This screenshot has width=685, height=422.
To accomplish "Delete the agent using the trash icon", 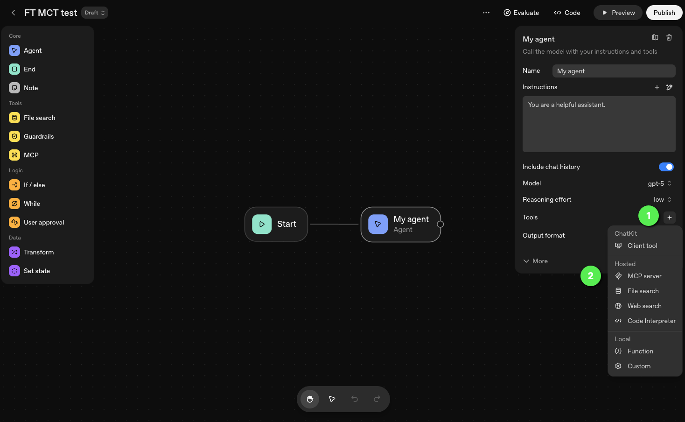I will pos(669,37).
